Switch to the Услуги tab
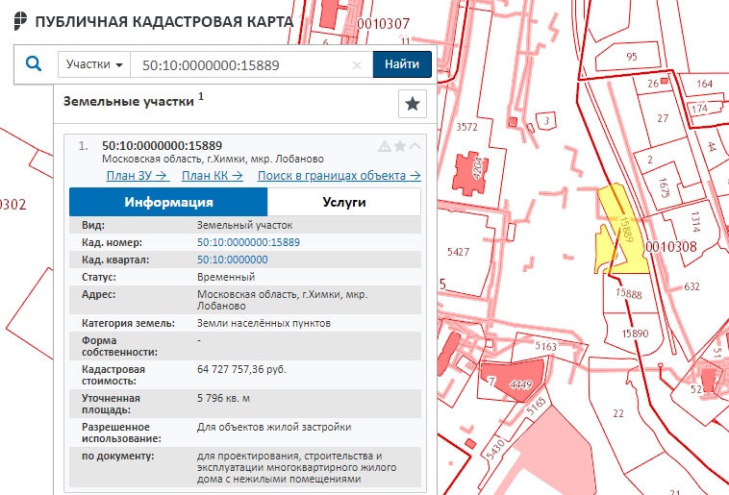 pos(343,202)
